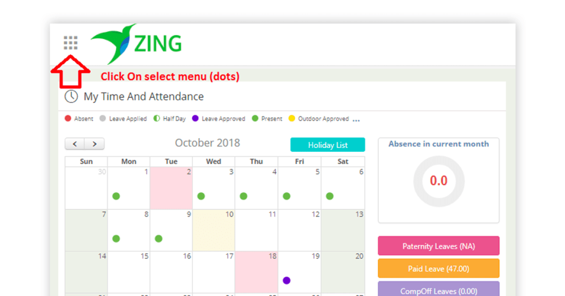Viewport: 565px width, 296px height.
Task: Select the highlighted October 10 cell
Action: click(214, 230)
